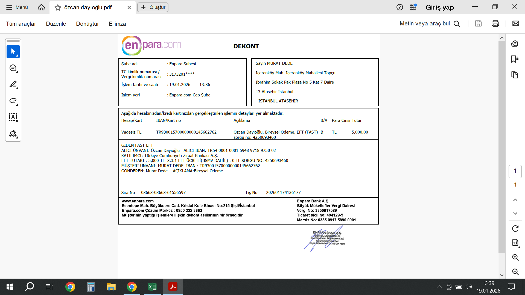Switch to Adobe Acrobat taskbar icon

pyautogui.click(x=173, y=287)
